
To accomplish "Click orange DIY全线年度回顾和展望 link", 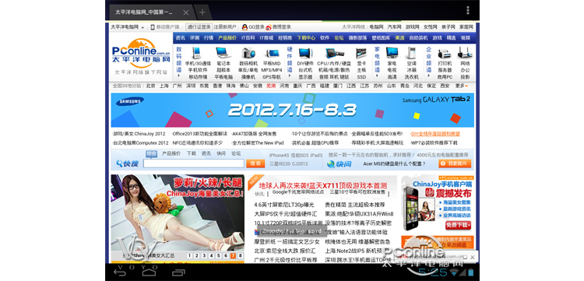I will pyautogui.click(x=435, y=134).
